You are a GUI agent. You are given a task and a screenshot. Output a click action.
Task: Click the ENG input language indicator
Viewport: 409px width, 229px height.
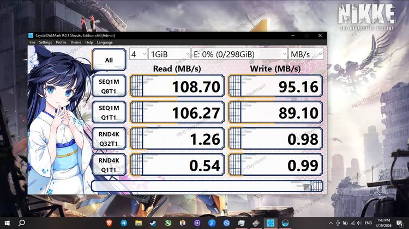point(368,223)
